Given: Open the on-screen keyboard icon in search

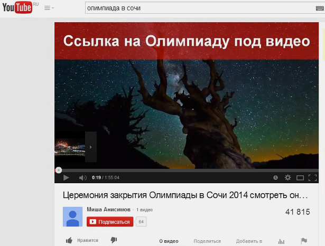Looking at the screenshot, I should tap(318, 8).
